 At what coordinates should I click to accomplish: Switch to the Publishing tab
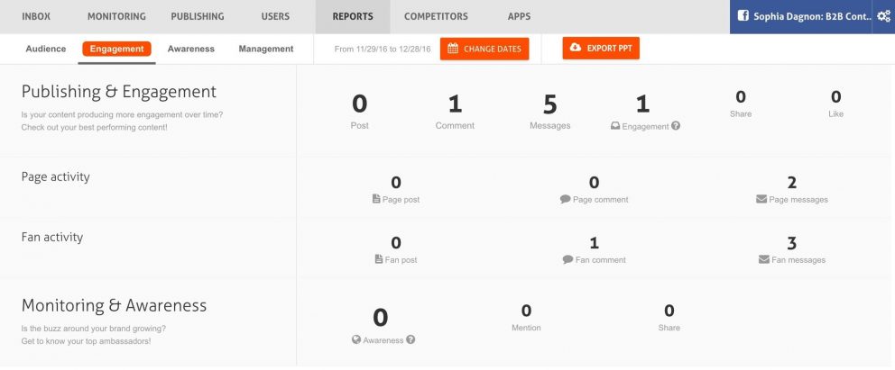[198, 16]
